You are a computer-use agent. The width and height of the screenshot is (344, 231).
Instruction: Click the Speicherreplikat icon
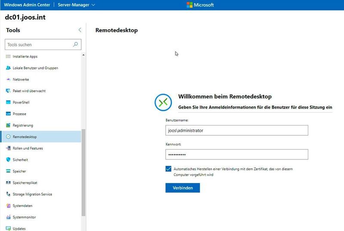8,183
